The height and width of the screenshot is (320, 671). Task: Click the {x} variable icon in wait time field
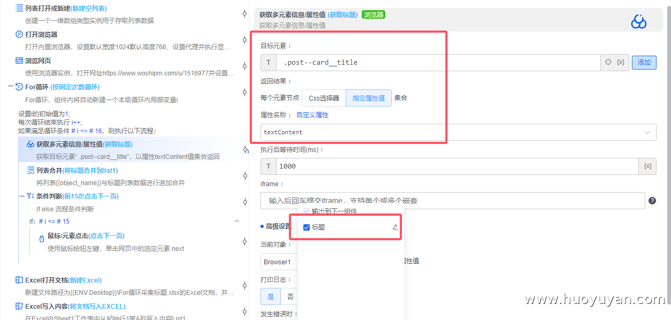point(648,166)
